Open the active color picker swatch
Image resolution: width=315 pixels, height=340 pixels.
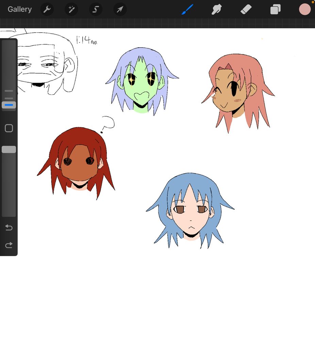(x=305, y=9)
